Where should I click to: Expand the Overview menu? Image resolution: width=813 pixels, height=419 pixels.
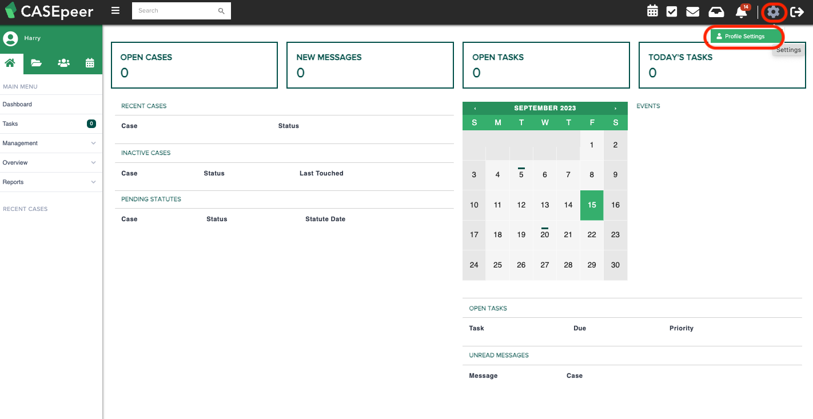pyautogui.click(x=51, y=163)
